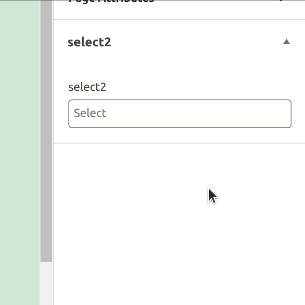Click the word Select inside the field
Screen dimensions: 305x305
point(90,113)
